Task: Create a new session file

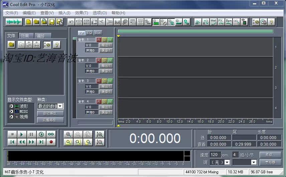Action: (x=29, y=22)
